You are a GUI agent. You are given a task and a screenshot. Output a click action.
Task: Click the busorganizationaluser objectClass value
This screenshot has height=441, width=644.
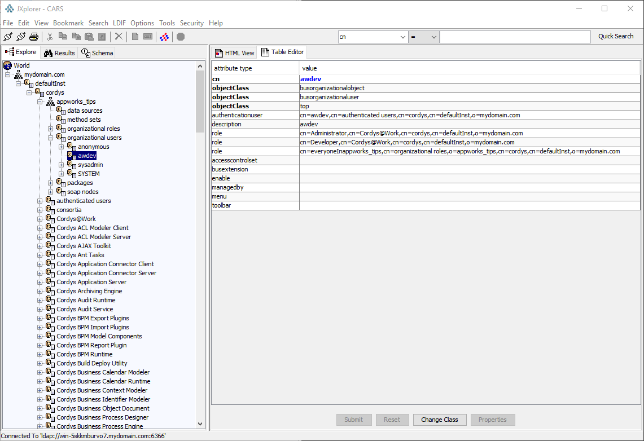point(470,97)
